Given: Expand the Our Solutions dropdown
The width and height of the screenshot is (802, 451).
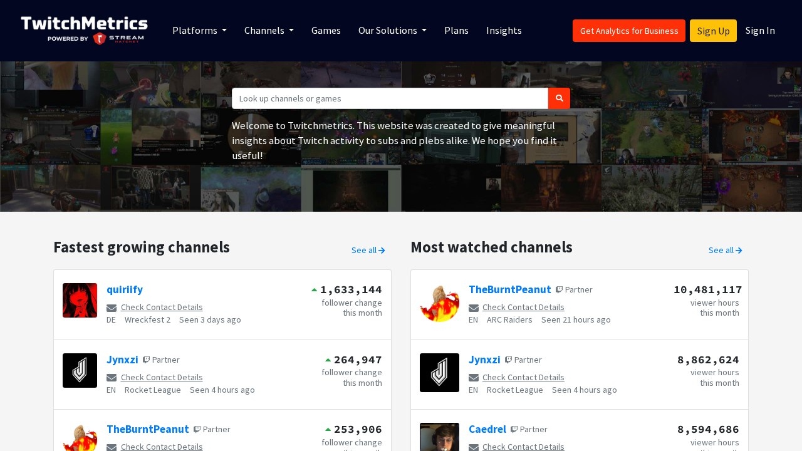Looking at the screenshot, I should (x=392, y=31).
